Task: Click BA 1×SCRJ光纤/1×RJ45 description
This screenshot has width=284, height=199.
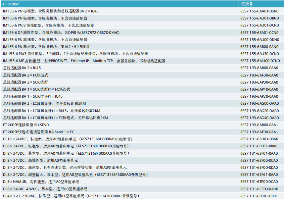Action: pyautogui.click(x=33, y=96)
